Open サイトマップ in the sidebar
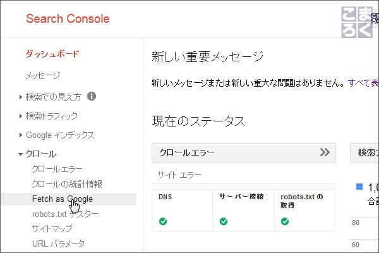Image resolution: width=379 pixels, height=253 pixels. coord(52,228)
